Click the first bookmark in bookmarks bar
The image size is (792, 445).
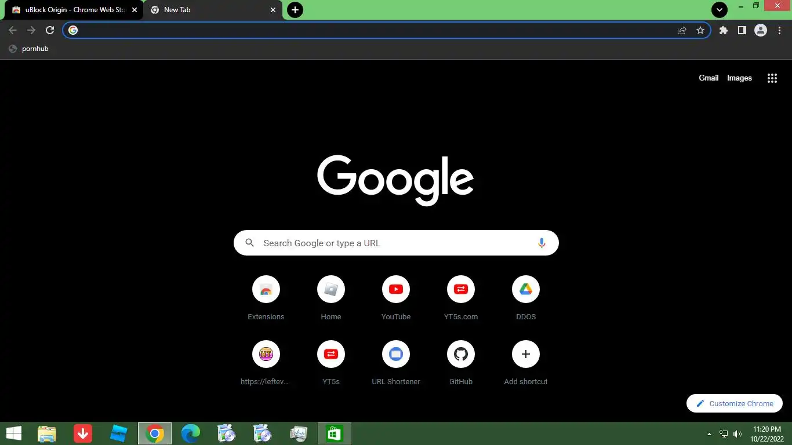(29, 49)
